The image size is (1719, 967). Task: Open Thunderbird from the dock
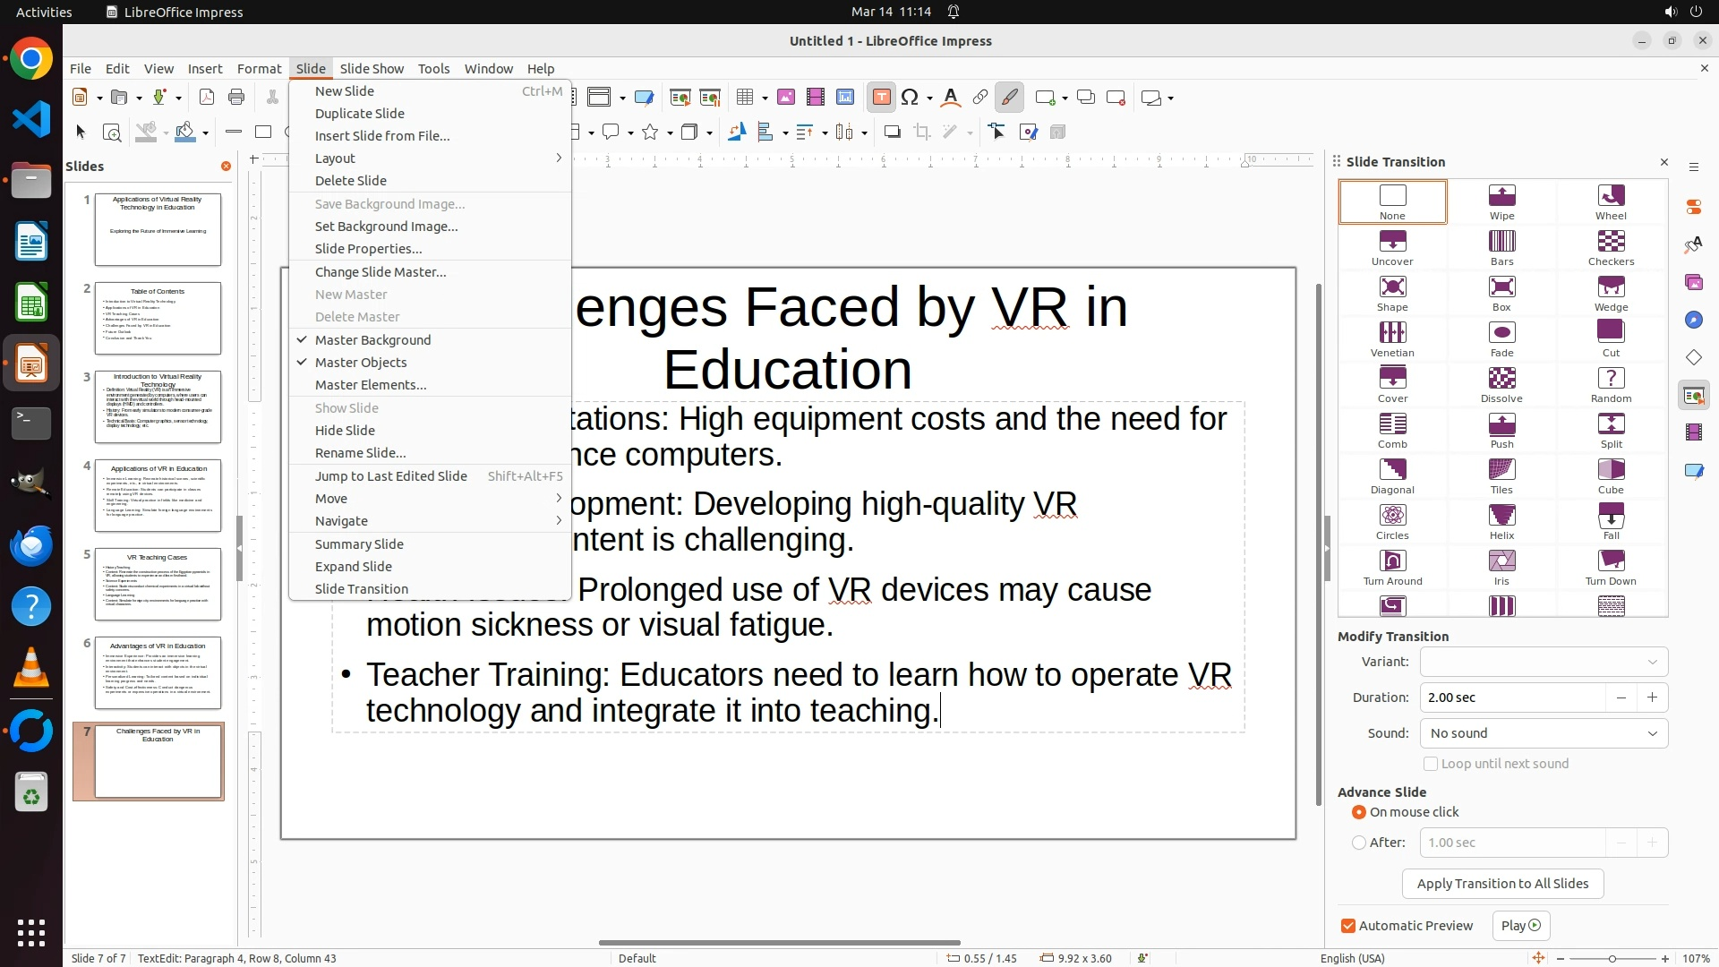(31, 545)
